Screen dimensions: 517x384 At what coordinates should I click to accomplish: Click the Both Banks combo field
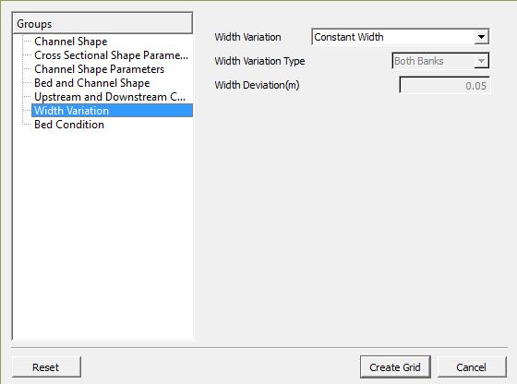click(x=440, y=61)
